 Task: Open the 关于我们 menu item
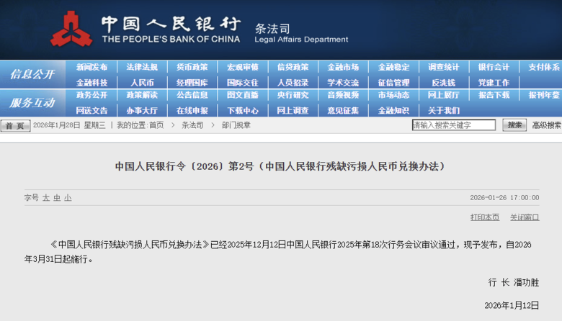(x=443, y=111)
